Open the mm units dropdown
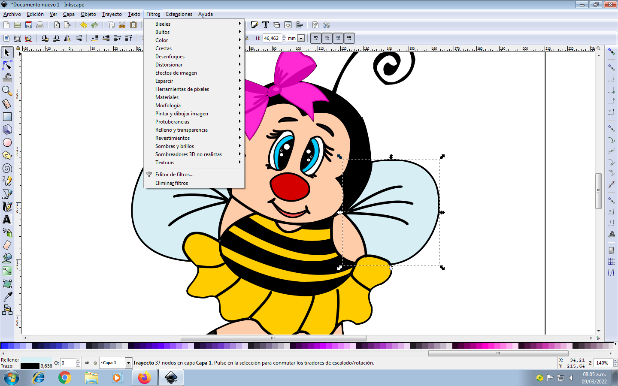The height and width of the screenshot is (386, 618). point(301,38)
